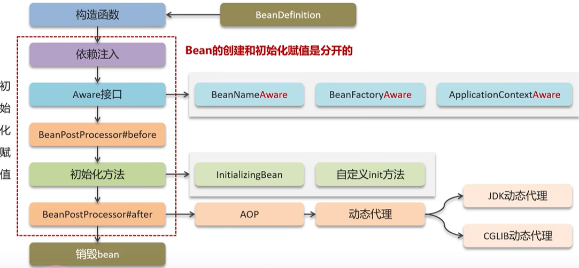Image resolution: width=579 pixels, height=268 pixels.
Task: Click the JDK动态代理 box
Action: point(513,196)
